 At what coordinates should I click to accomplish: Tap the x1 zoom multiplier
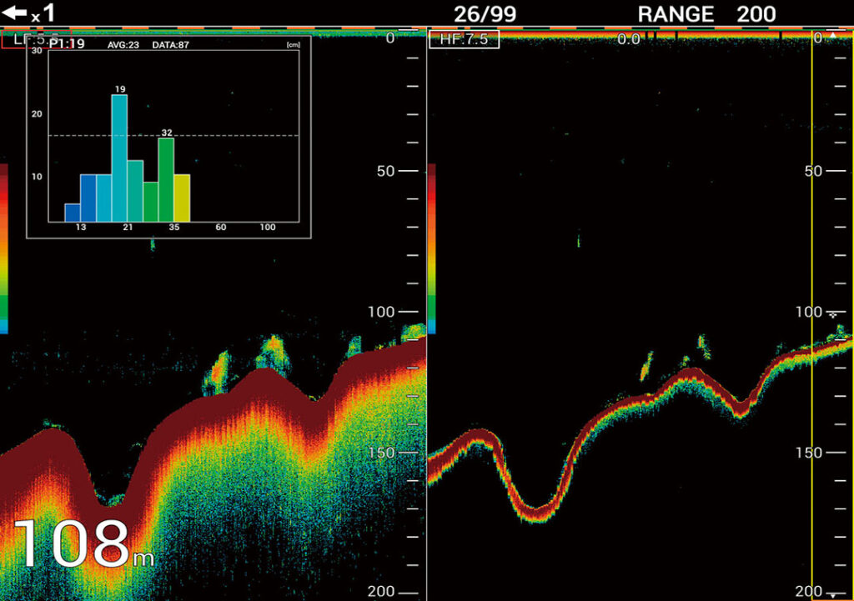coord(43,13)
